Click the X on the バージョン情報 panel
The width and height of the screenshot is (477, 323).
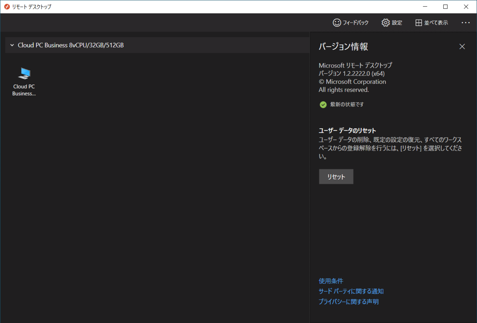coord(462,46)
